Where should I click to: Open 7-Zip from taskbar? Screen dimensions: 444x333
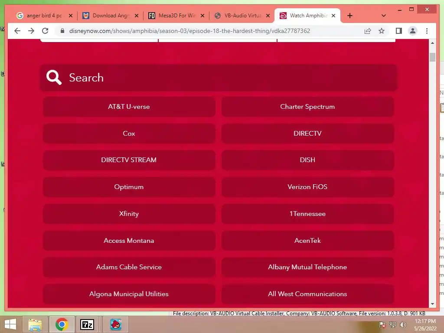[87, 324]
